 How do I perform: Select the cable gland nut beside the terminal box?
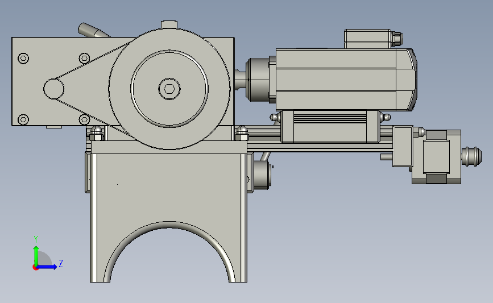397,38
